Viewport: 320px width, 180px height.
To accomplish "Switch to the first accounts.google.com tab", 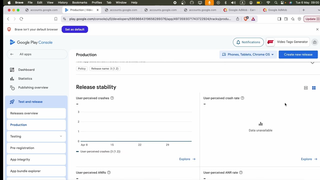I will [x=41, y=10].
